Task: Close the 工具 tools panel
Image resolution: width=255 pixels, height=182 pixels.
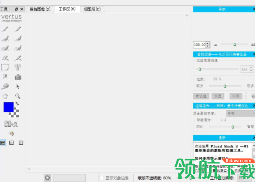Action: pyautogui.click(x=22, y=9)
